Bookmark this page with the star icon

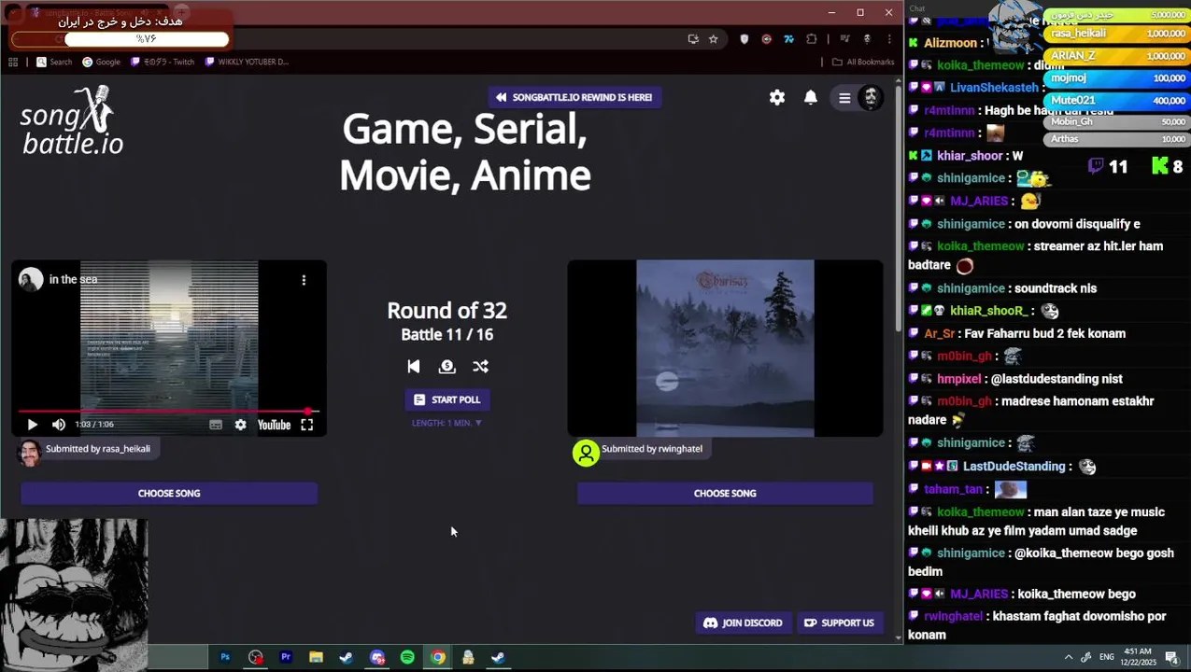(714, 39)
